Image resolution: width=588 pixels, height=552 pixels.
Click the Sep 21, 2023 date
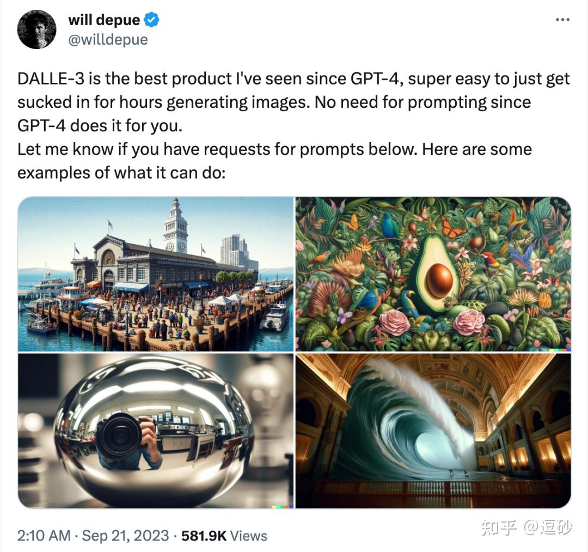click(125, 536)
